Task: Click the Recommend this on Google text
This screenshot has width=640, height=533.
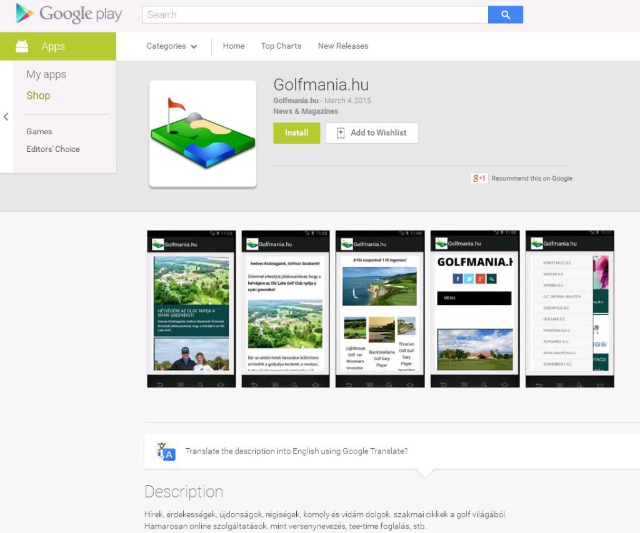Action: coord(532,178)
